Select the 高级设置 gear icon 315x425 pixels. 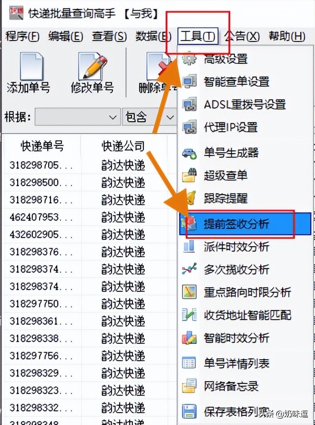coord(189,58)
